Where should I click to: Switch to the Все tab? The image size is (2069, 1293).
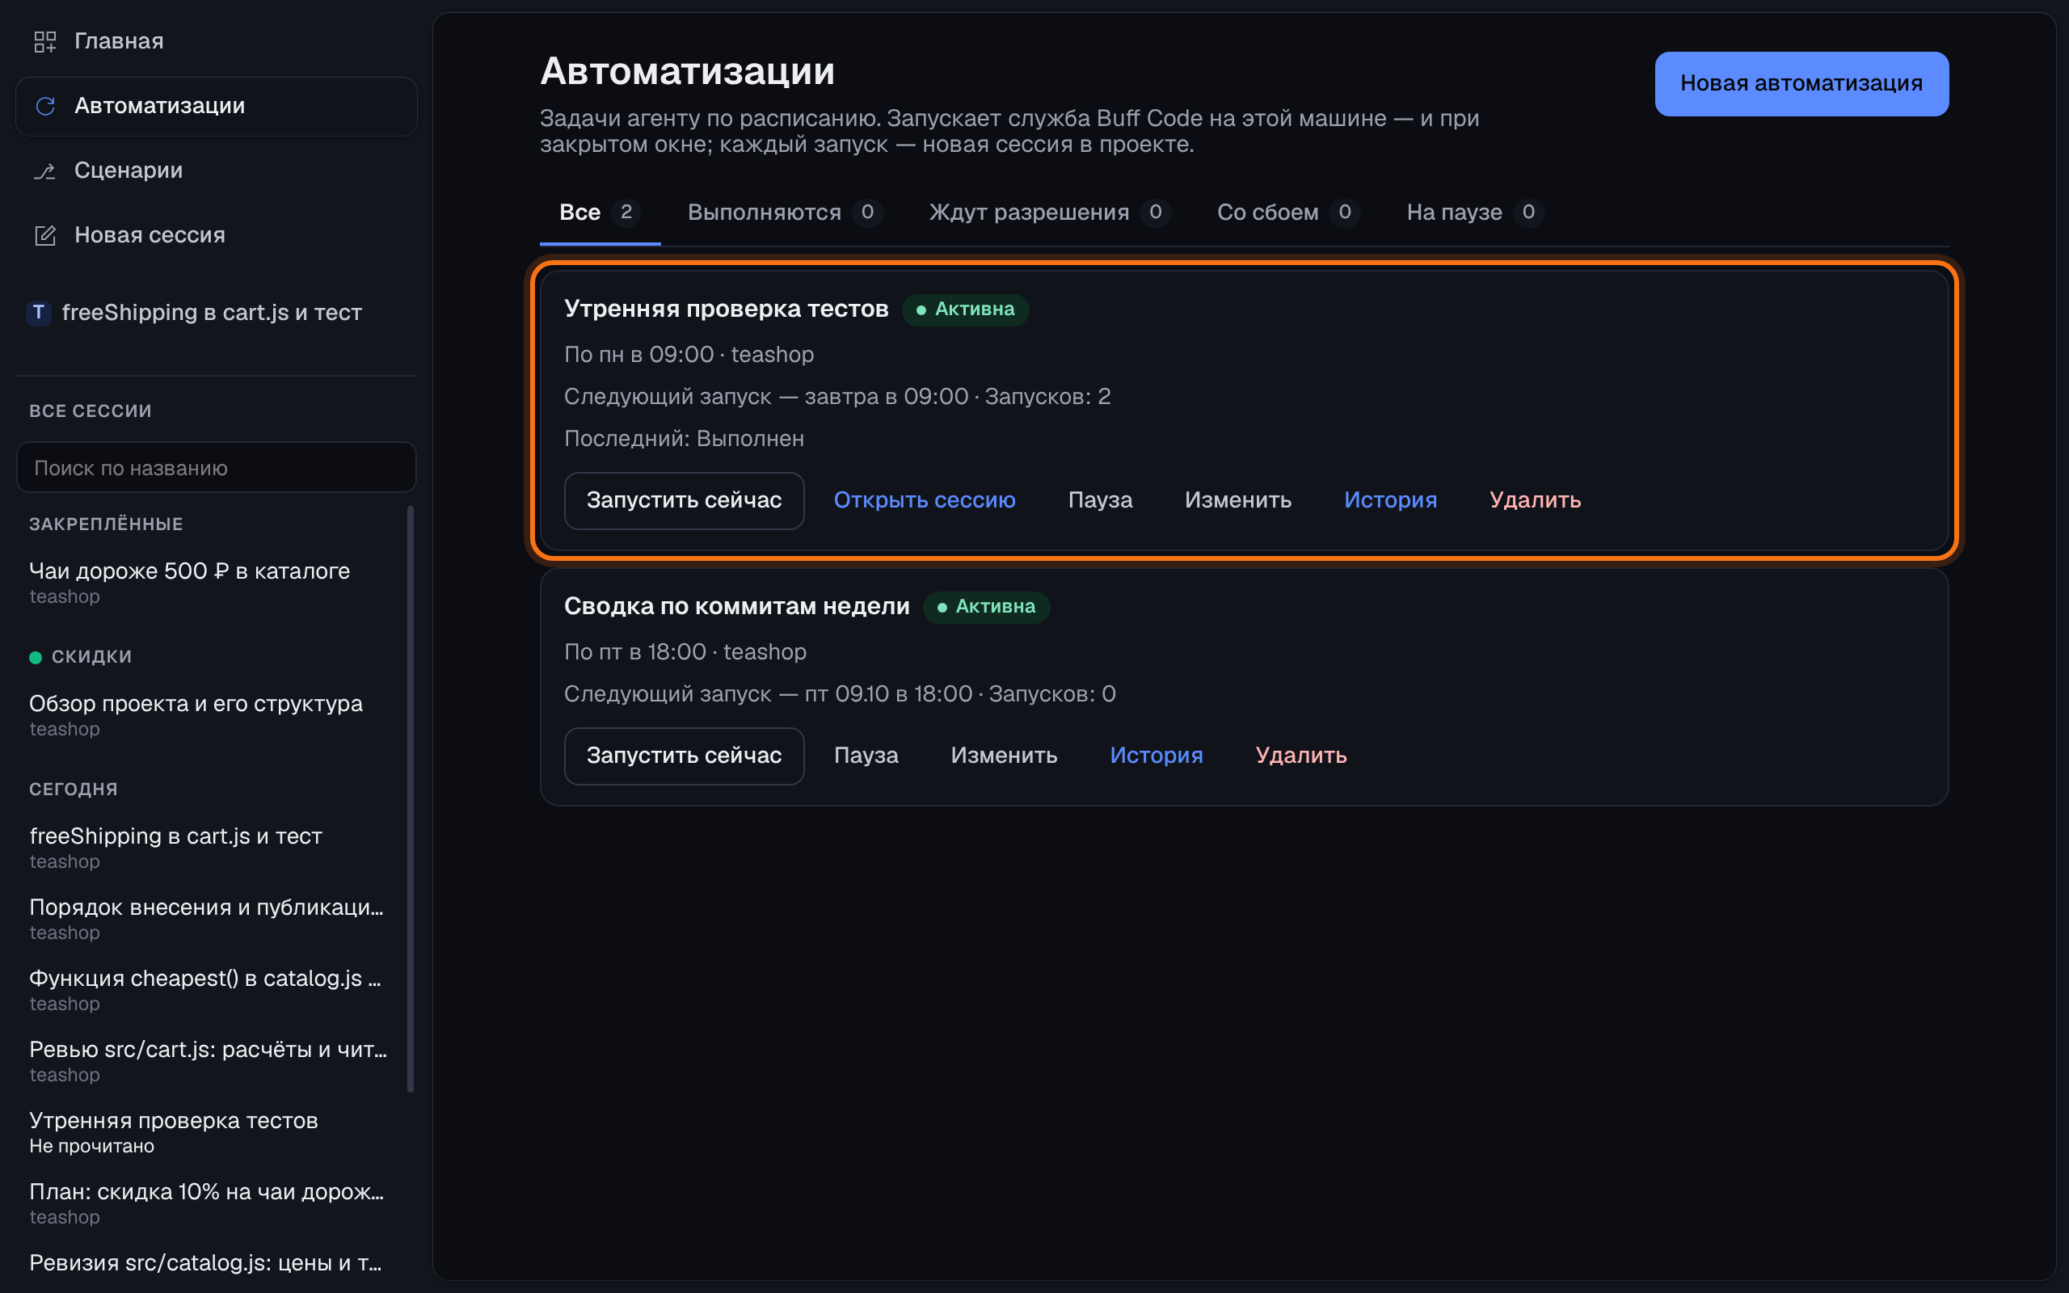point(600,212)
